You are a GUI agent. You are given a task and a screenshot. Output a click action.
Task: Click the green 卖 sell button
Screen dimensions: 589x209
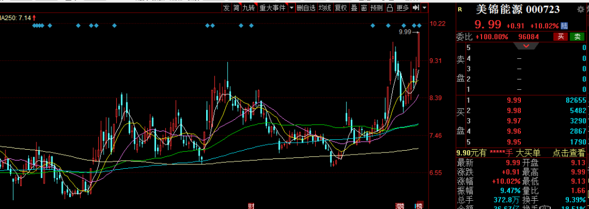pos(578,36)
